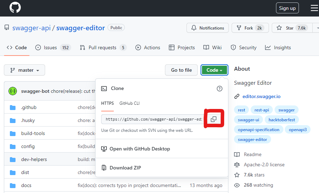
Task: Click the license scale icon
Action: tap(237, 165)
